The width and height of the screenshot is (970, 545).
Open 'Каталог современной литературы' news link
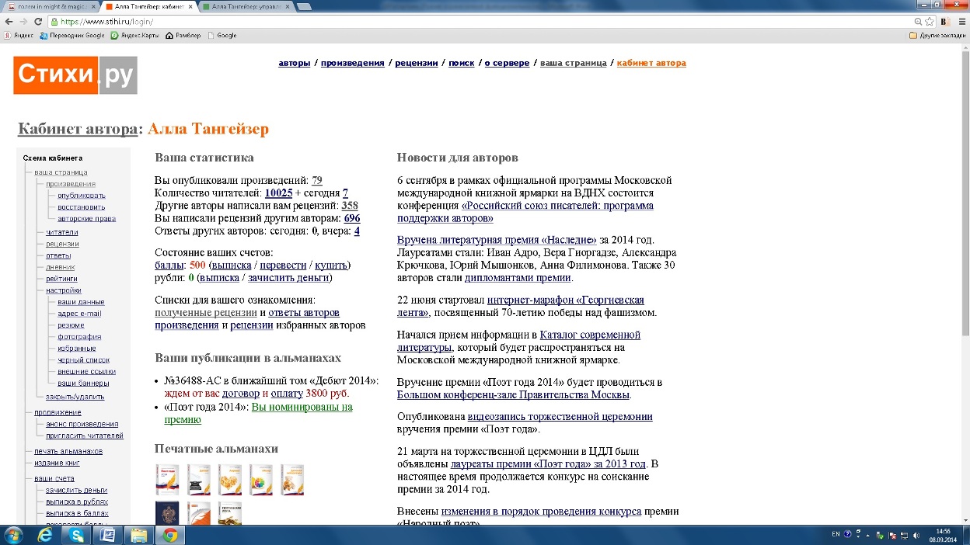(x=518, y=342)
